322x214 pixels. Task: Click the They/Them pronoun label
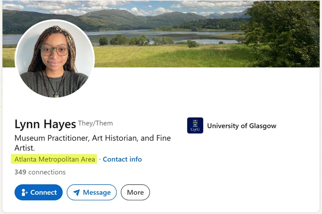[x=95, y=123]
